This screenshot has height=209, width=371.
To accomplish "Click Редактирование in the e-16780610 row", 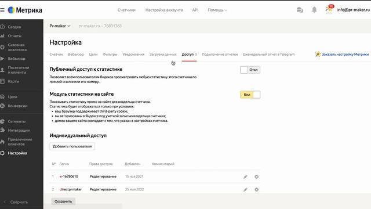I will click(103, 176).
